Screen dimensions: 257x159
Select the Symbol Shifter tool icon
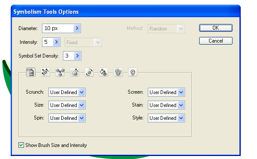tap(45, 72)
